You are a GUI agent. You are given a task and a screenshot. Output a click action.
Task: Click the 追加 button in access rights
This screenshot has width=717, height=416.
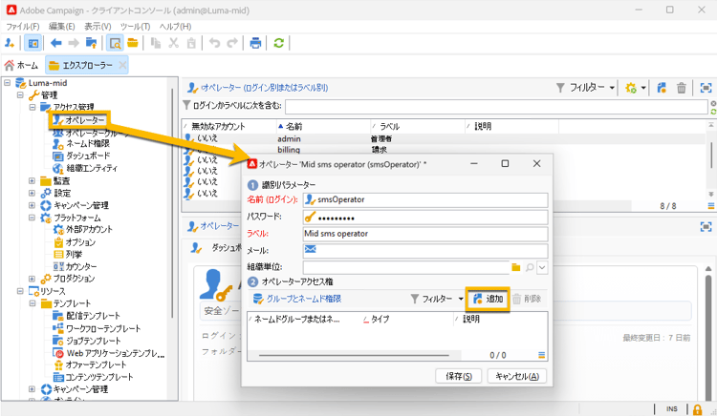tap(488, 299)
